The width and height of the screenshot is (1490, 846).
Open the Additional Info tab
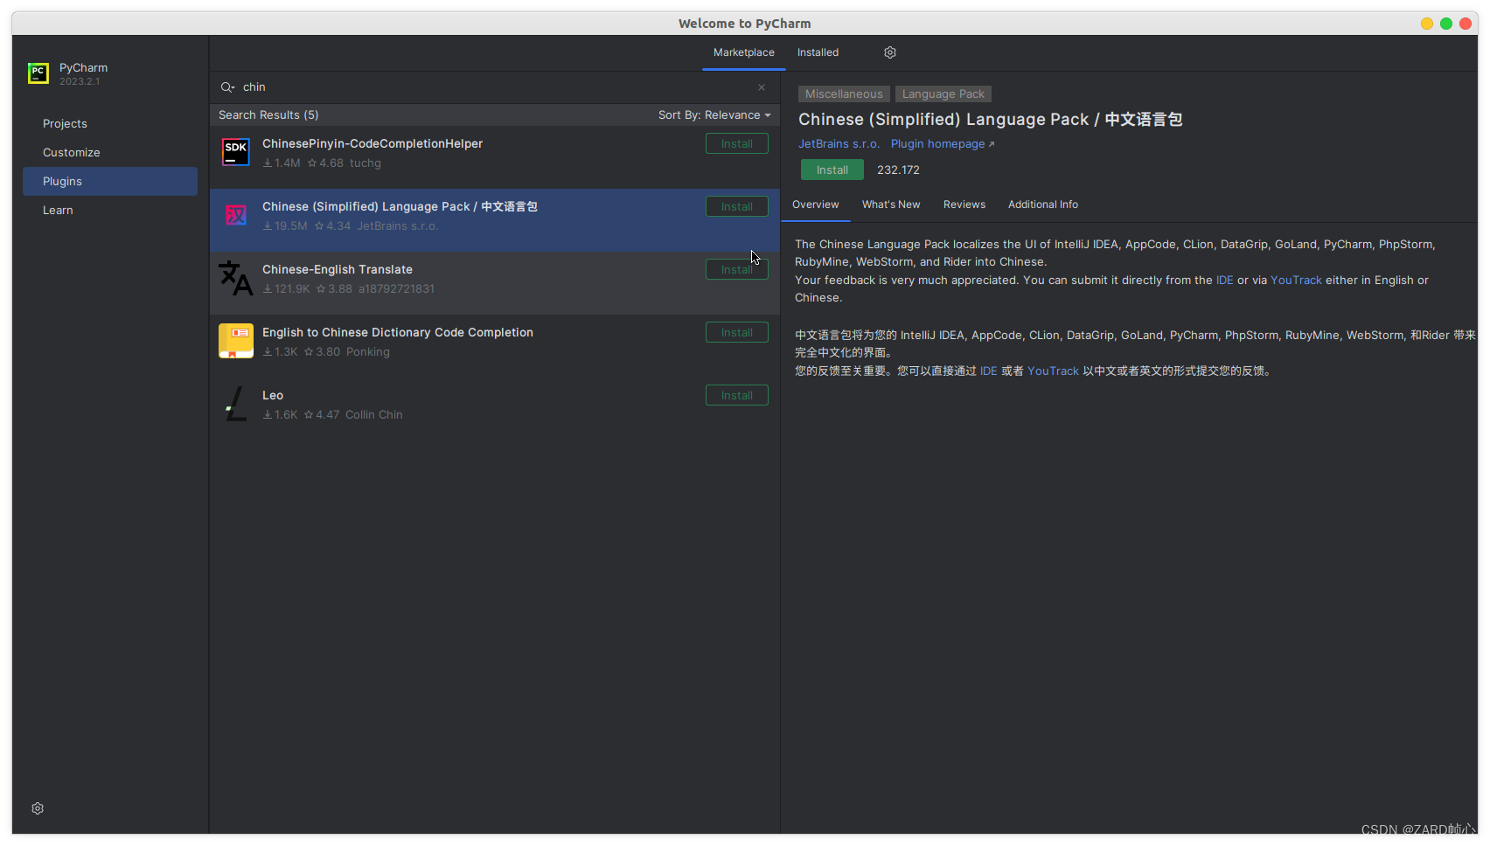(x=1043, y=205)
